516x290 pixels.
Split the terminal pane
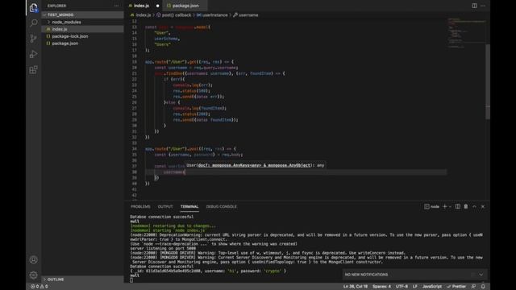[x=457, y=206]
